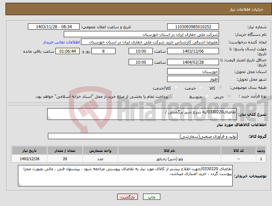Click the بازگشت back button
Screen dimensions: 272x206
pyautogui.click(x=128, y=197)
